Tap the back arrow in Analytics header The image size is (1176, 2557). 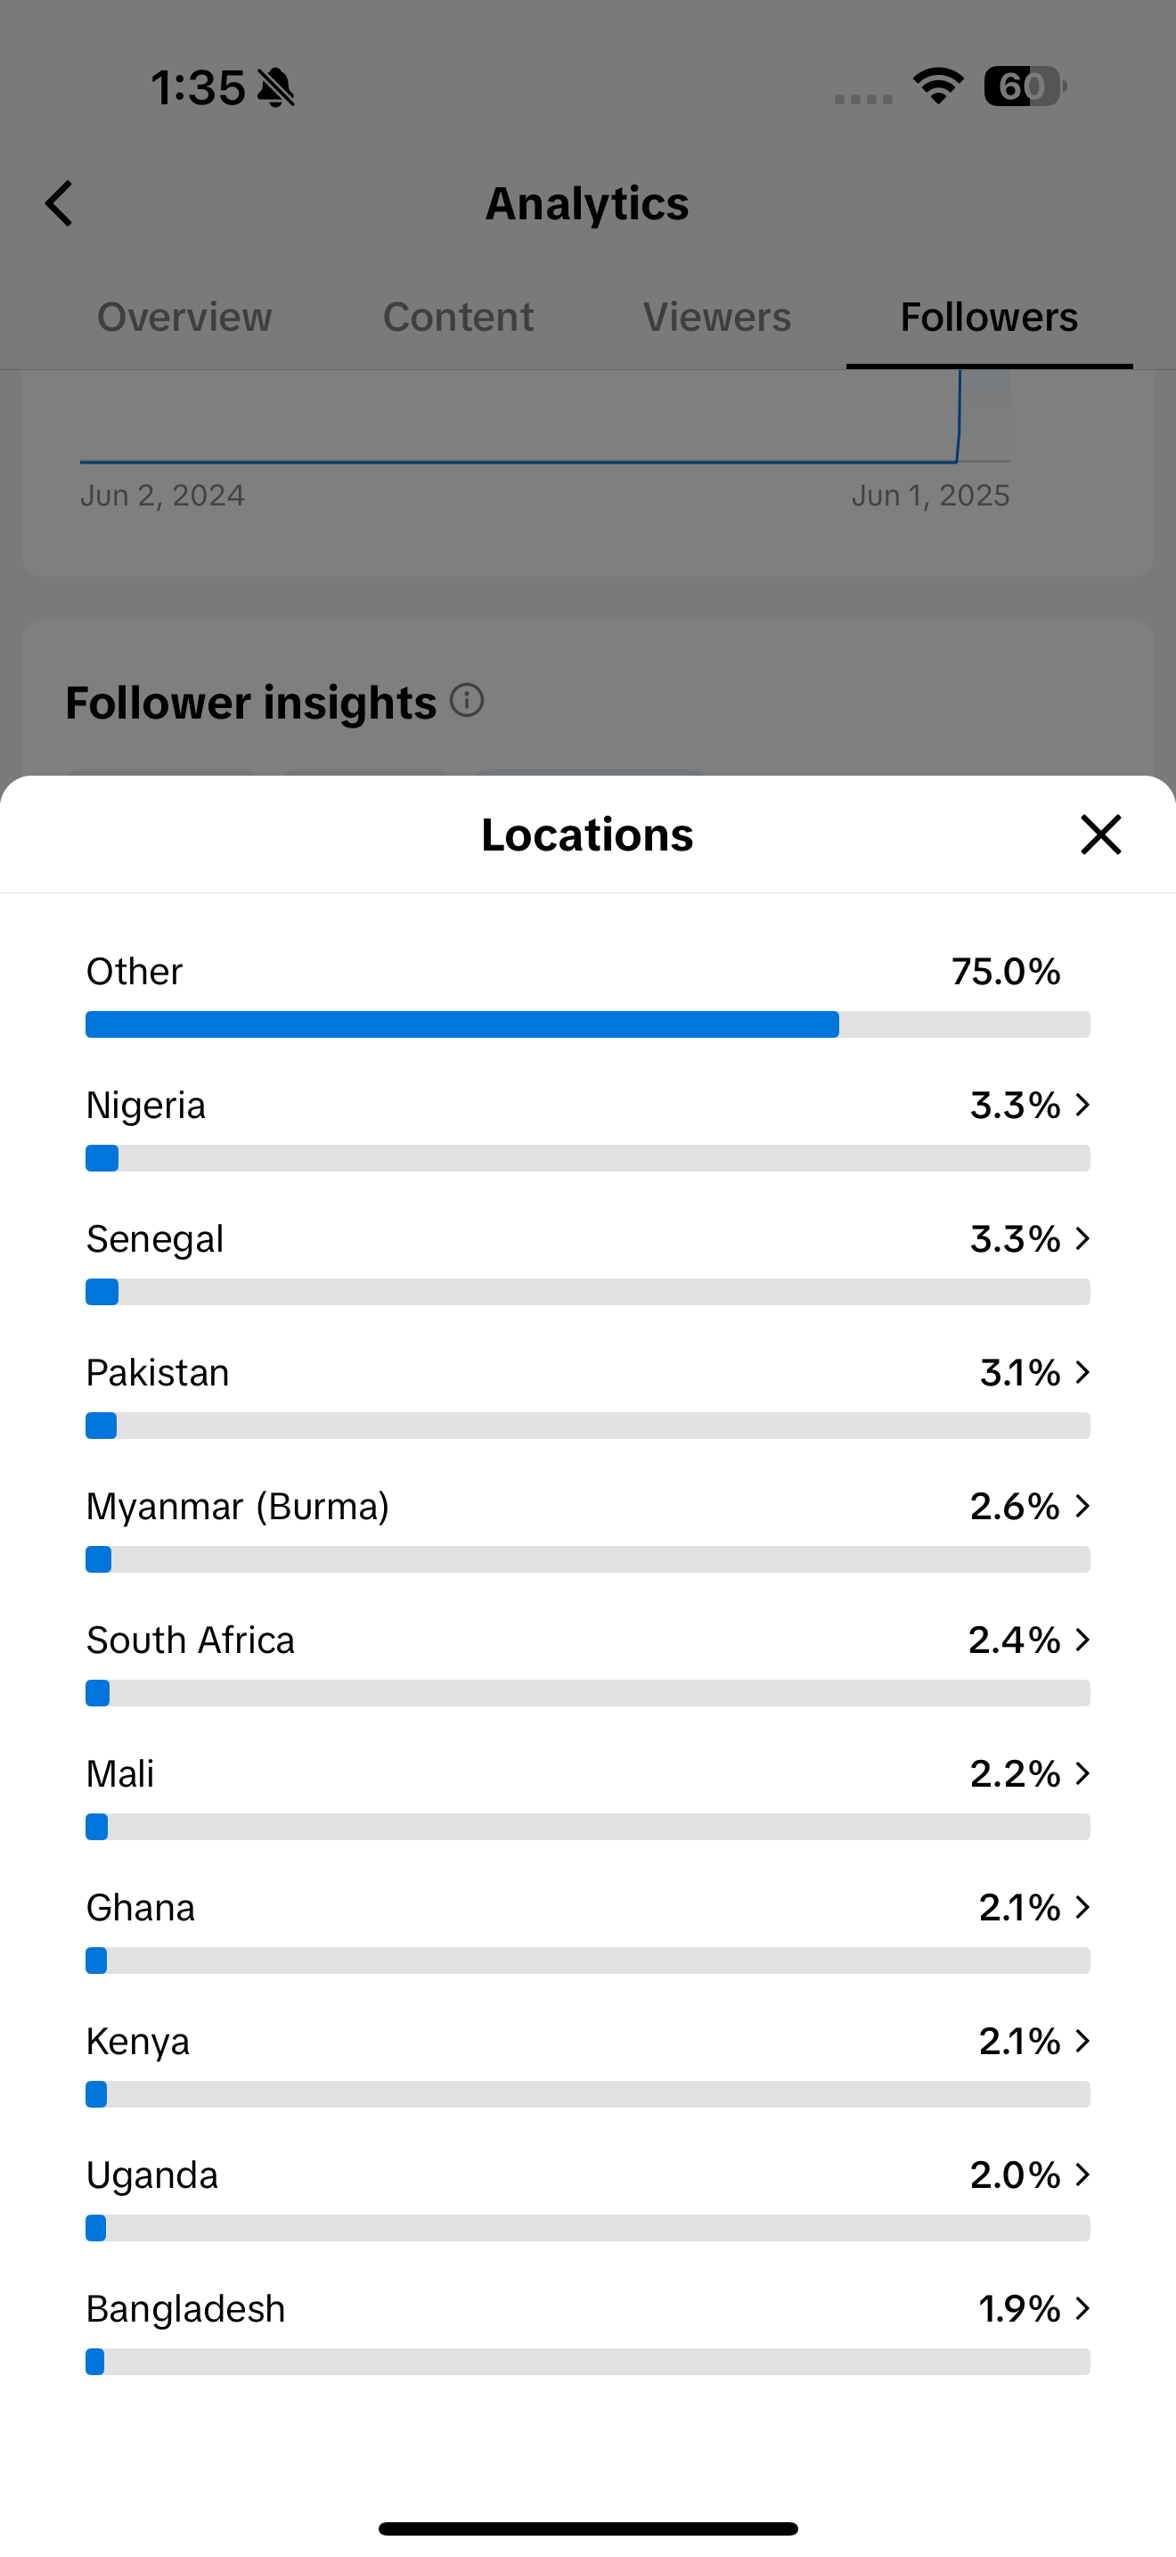click(x=60, y=203)
